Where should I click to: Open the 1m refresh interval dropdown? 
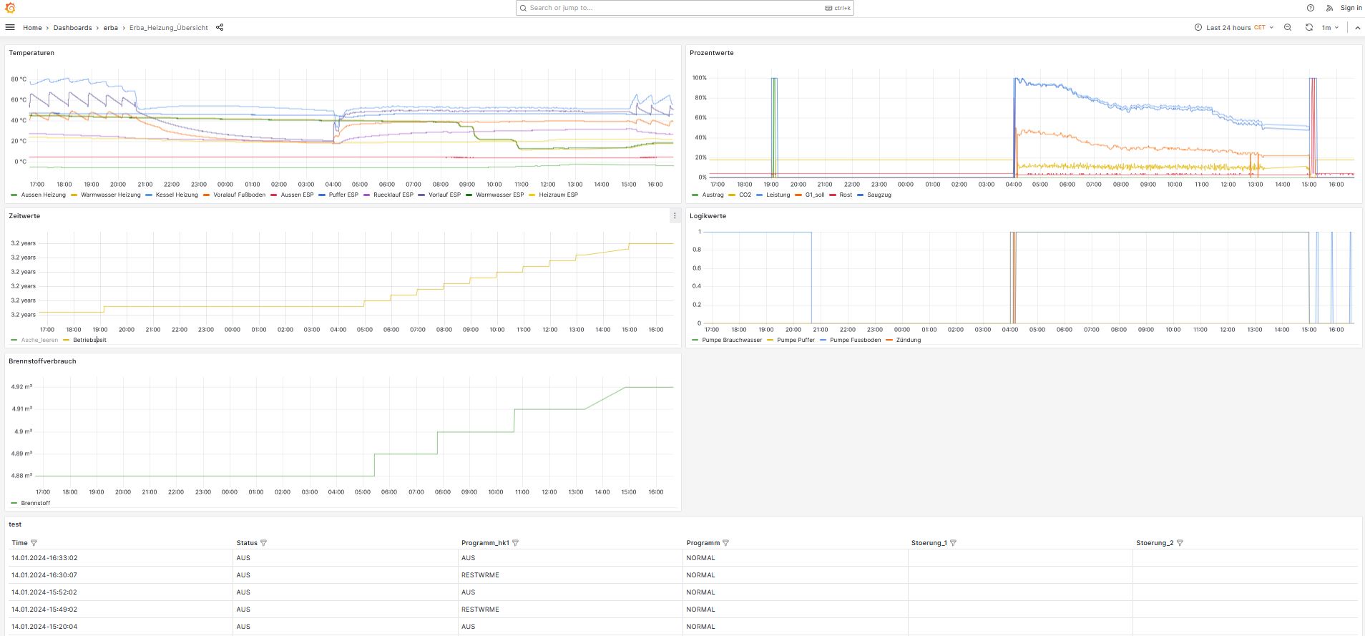1330,27
